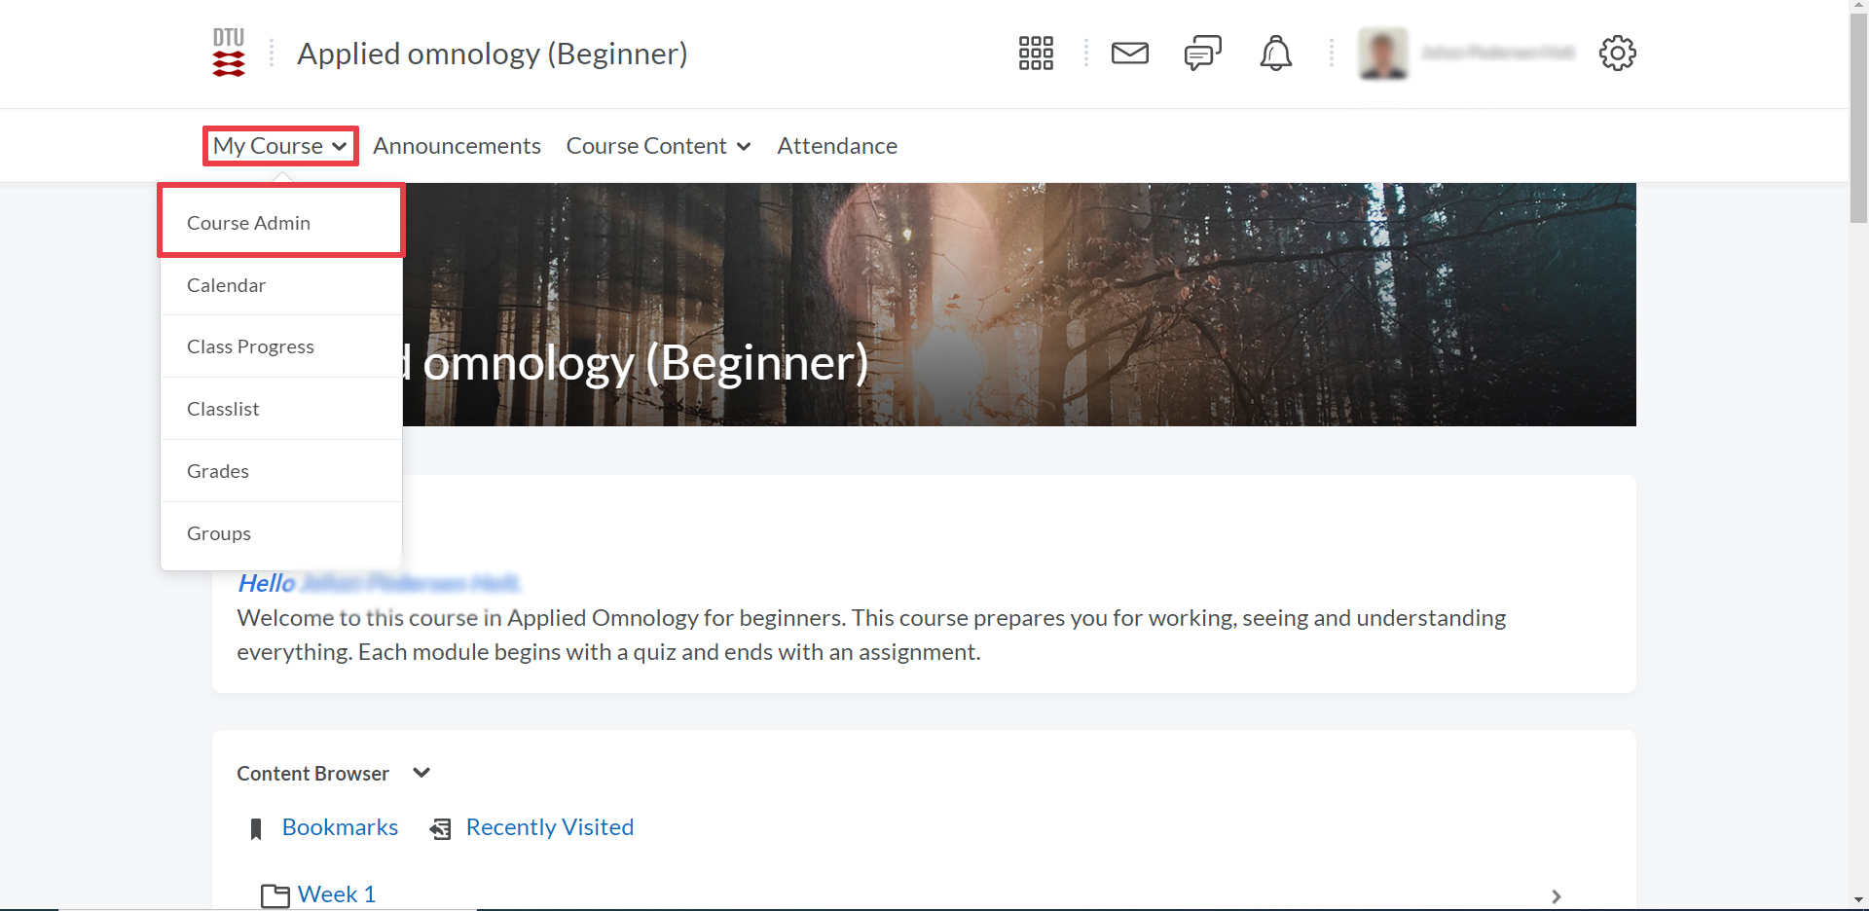Expand the Course Content dropdown

[x=658, y=146]
